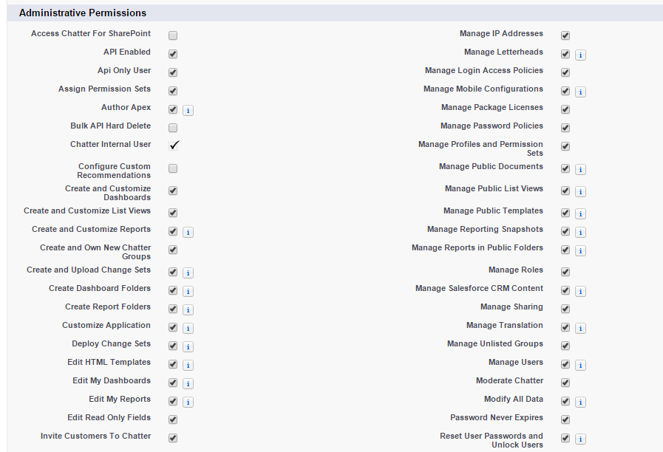This screenshot has height=452, width=663.
Task: Click info icon for Reset User Passwords
Action: pos(580,439)
